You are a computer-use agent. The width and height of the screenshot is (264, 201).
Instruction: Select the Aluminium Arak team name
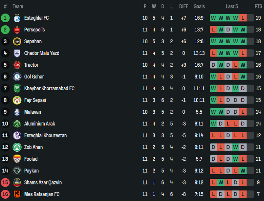(x=40, y=124)
